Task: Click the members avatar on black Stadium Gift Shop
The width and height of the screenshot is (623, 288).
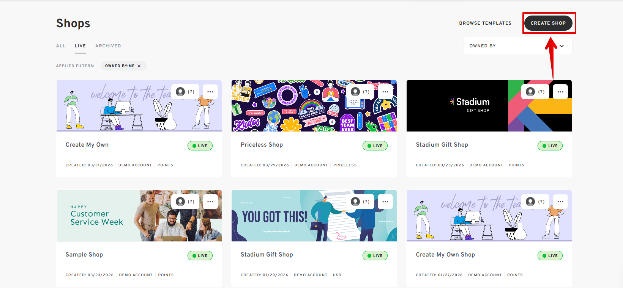Action: pos(531,92)
